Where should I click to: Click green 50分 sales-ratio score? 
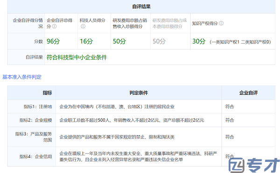119,41
